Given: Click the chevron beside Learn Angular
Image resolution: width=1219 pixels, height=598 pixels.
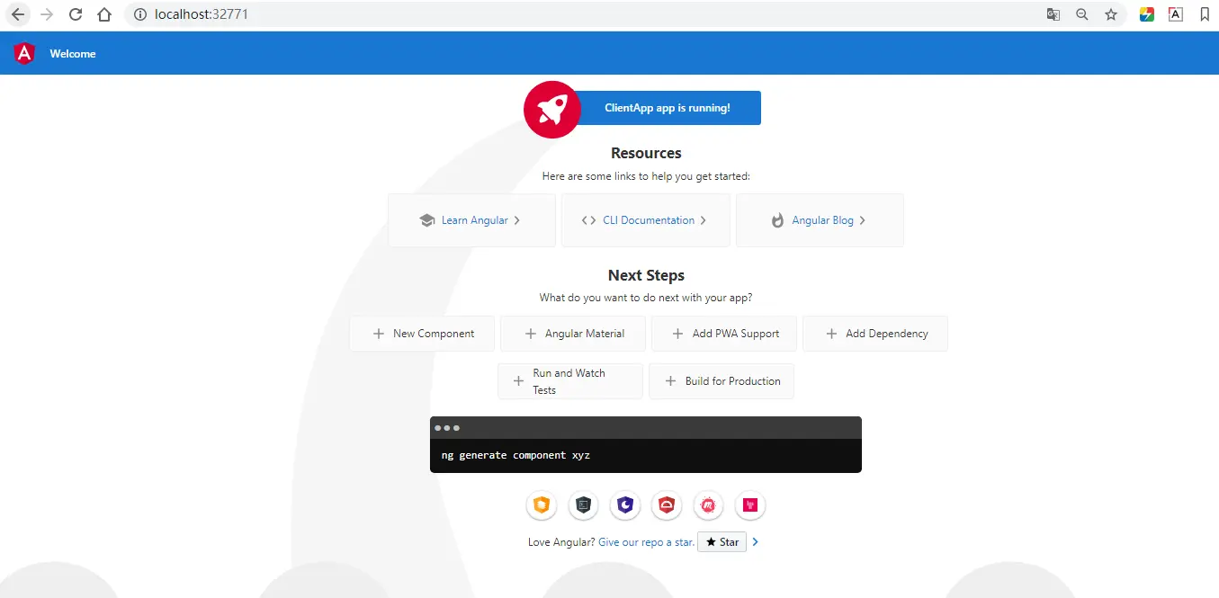Looking at the screenshot, I should [516, 220].
